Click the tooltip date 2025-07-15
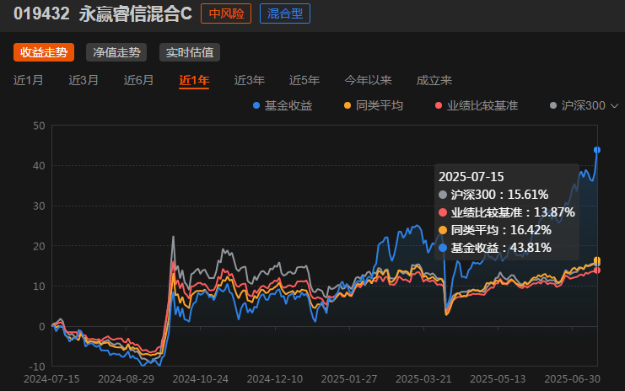The height and width of the screenshot is (391, 625). pos(471,177)
